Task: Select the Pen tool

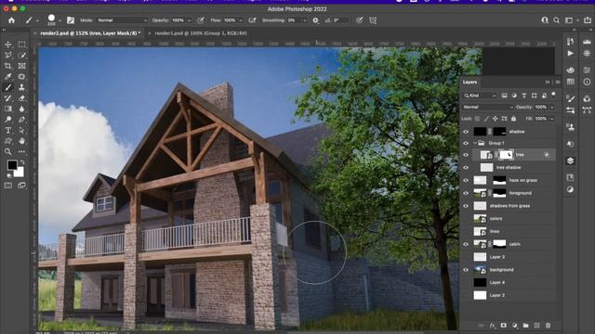Action: [22, 120]
